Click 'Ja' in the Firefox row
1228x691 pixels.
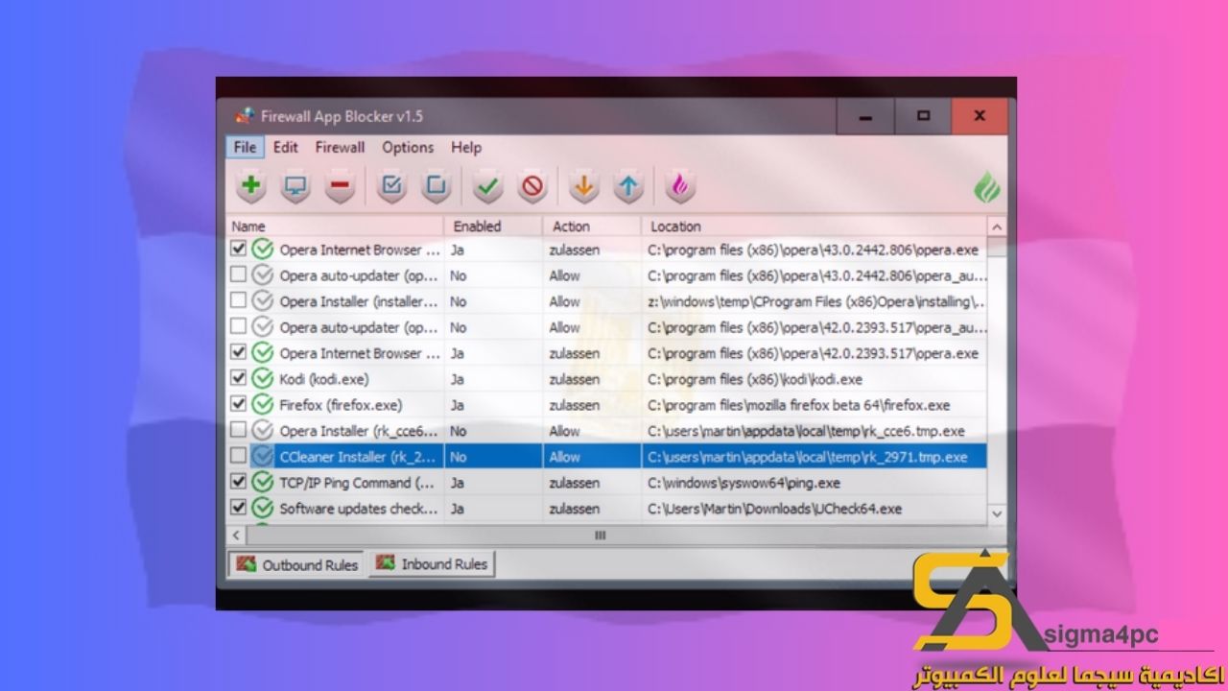(458, 405)
